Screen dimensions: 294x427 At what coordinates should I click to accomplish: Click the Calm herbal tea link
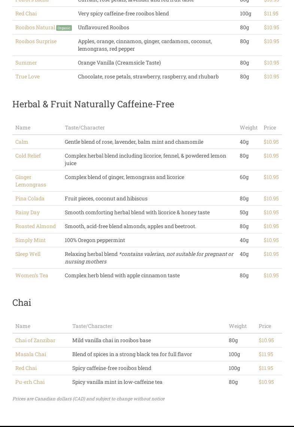(22, 142)
